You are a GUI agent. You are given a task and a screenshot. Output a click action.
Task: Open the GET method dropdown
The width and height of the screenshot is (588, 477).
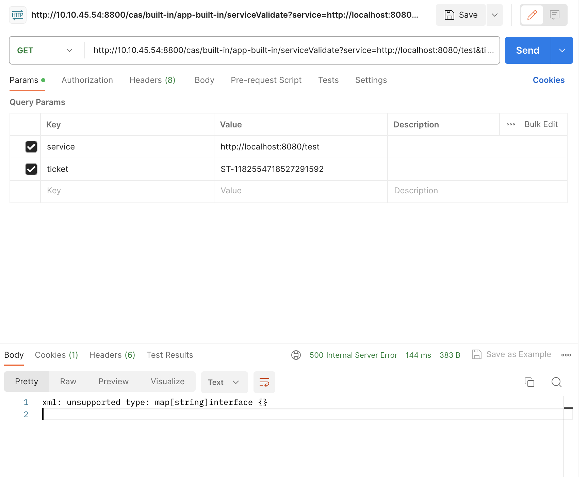coord(46,50)
